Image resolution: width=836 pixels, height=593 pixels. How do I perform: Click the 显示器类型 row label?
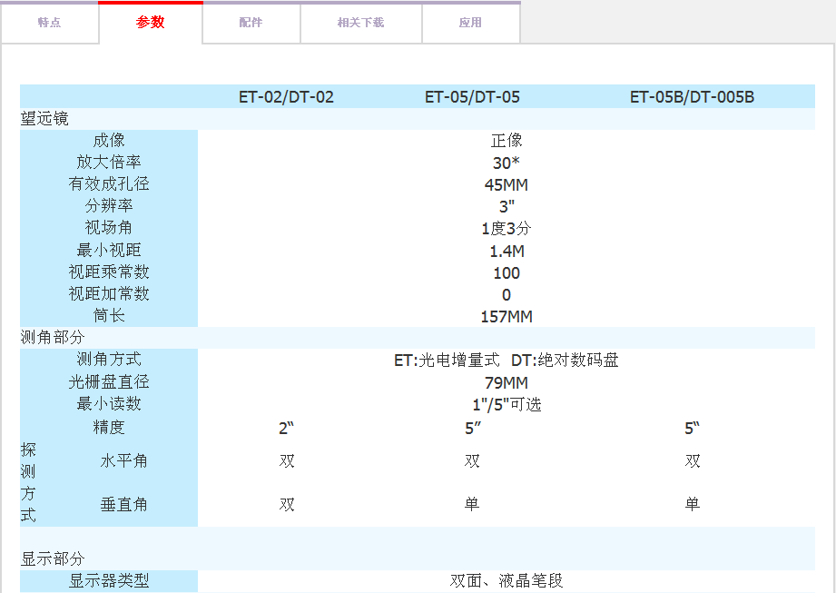coord(109,581)
